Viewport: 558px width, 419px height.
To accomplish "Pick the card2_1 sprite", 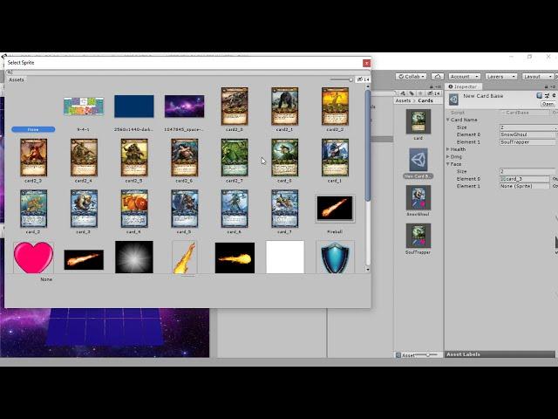I will 285,108.
